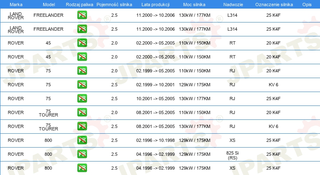Click the Model column header
320x175 pixels.
pos(49,4)
